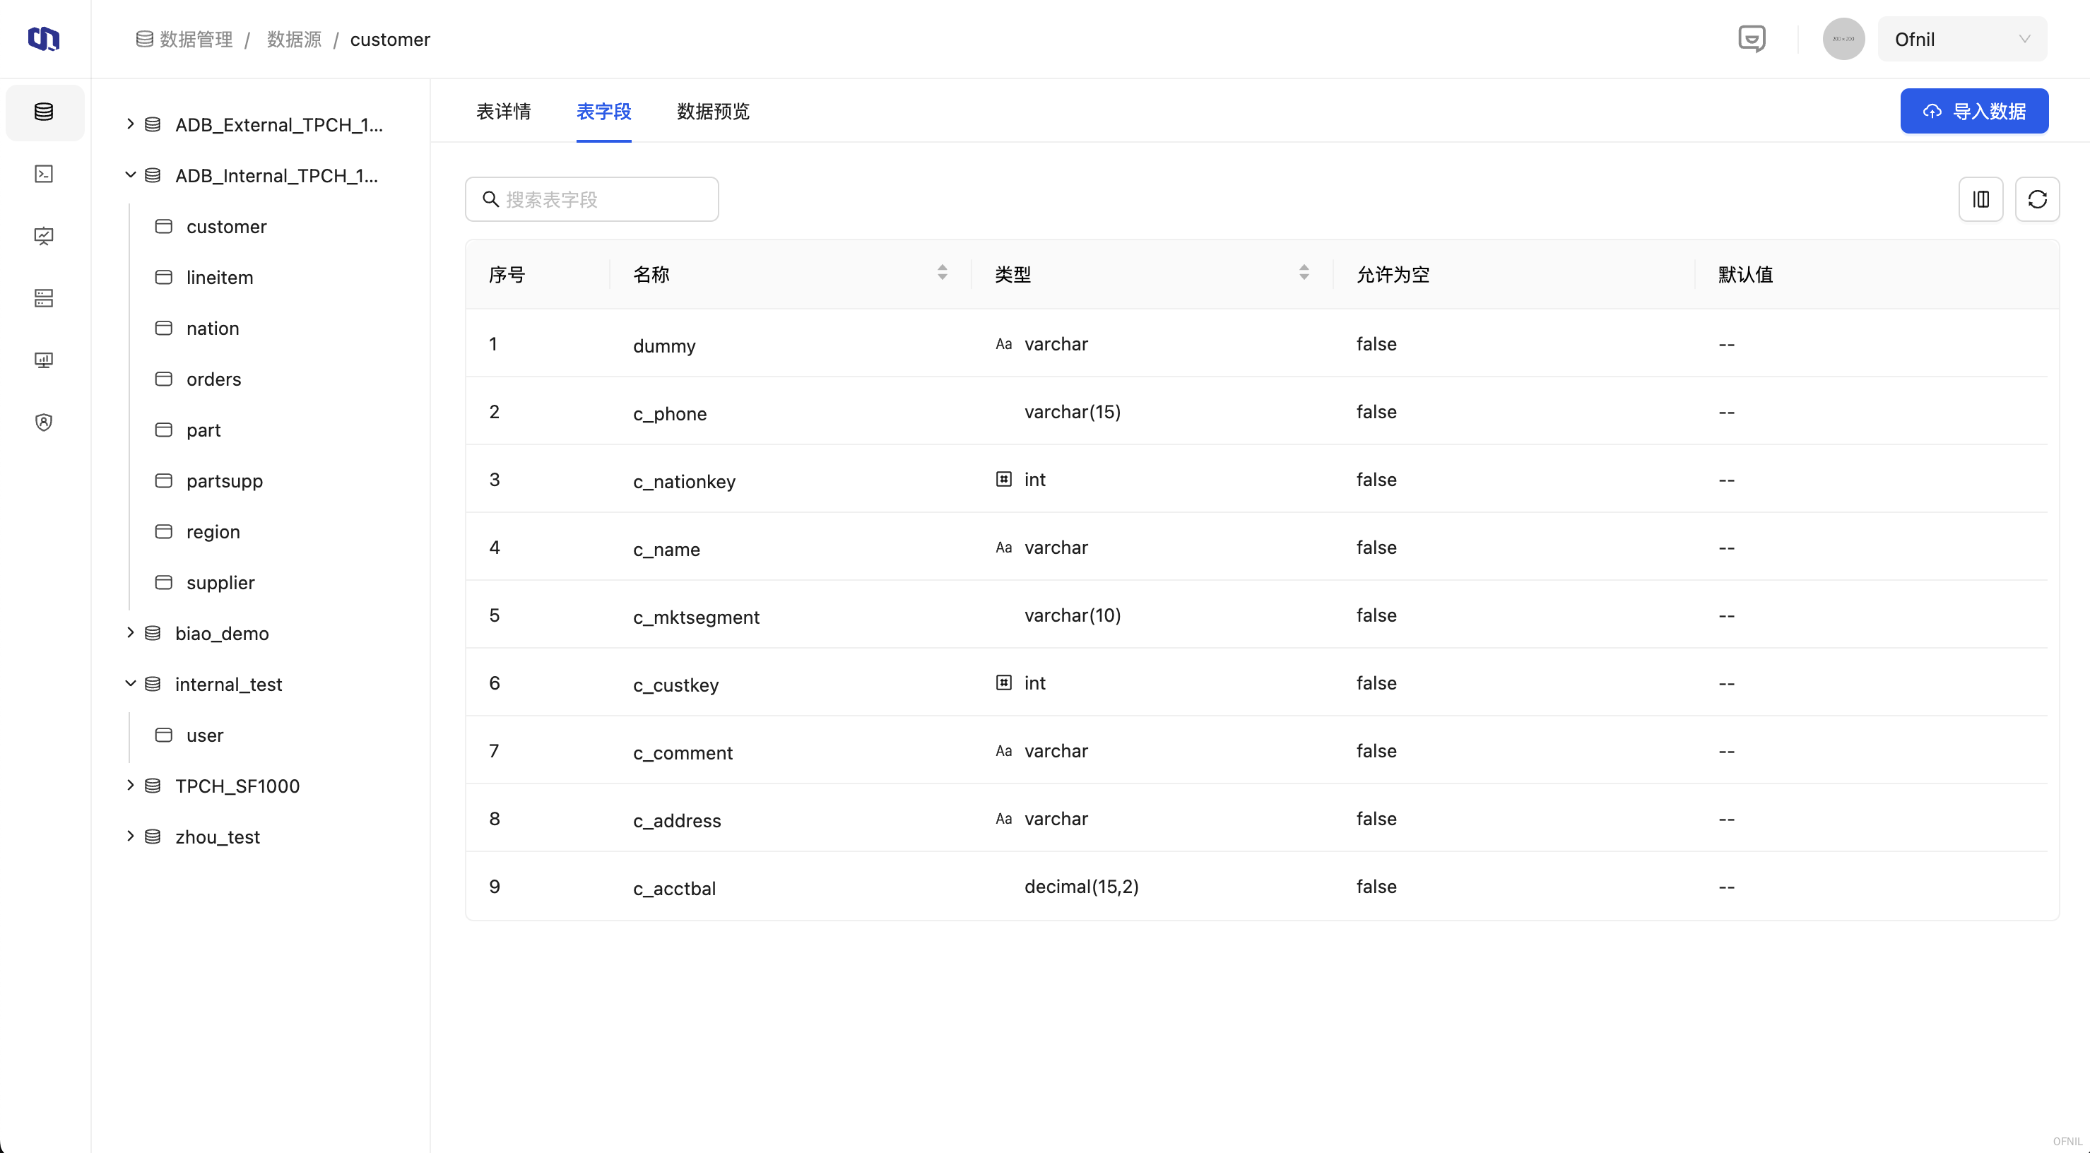Click the customer breadcrumb item
Viewport: 2090px width, 1153px height.
[390, 39]
